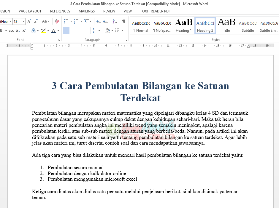Click the Shrink Font icon
Viewport: 279px width, 208px height.
(x=35, y=21)
